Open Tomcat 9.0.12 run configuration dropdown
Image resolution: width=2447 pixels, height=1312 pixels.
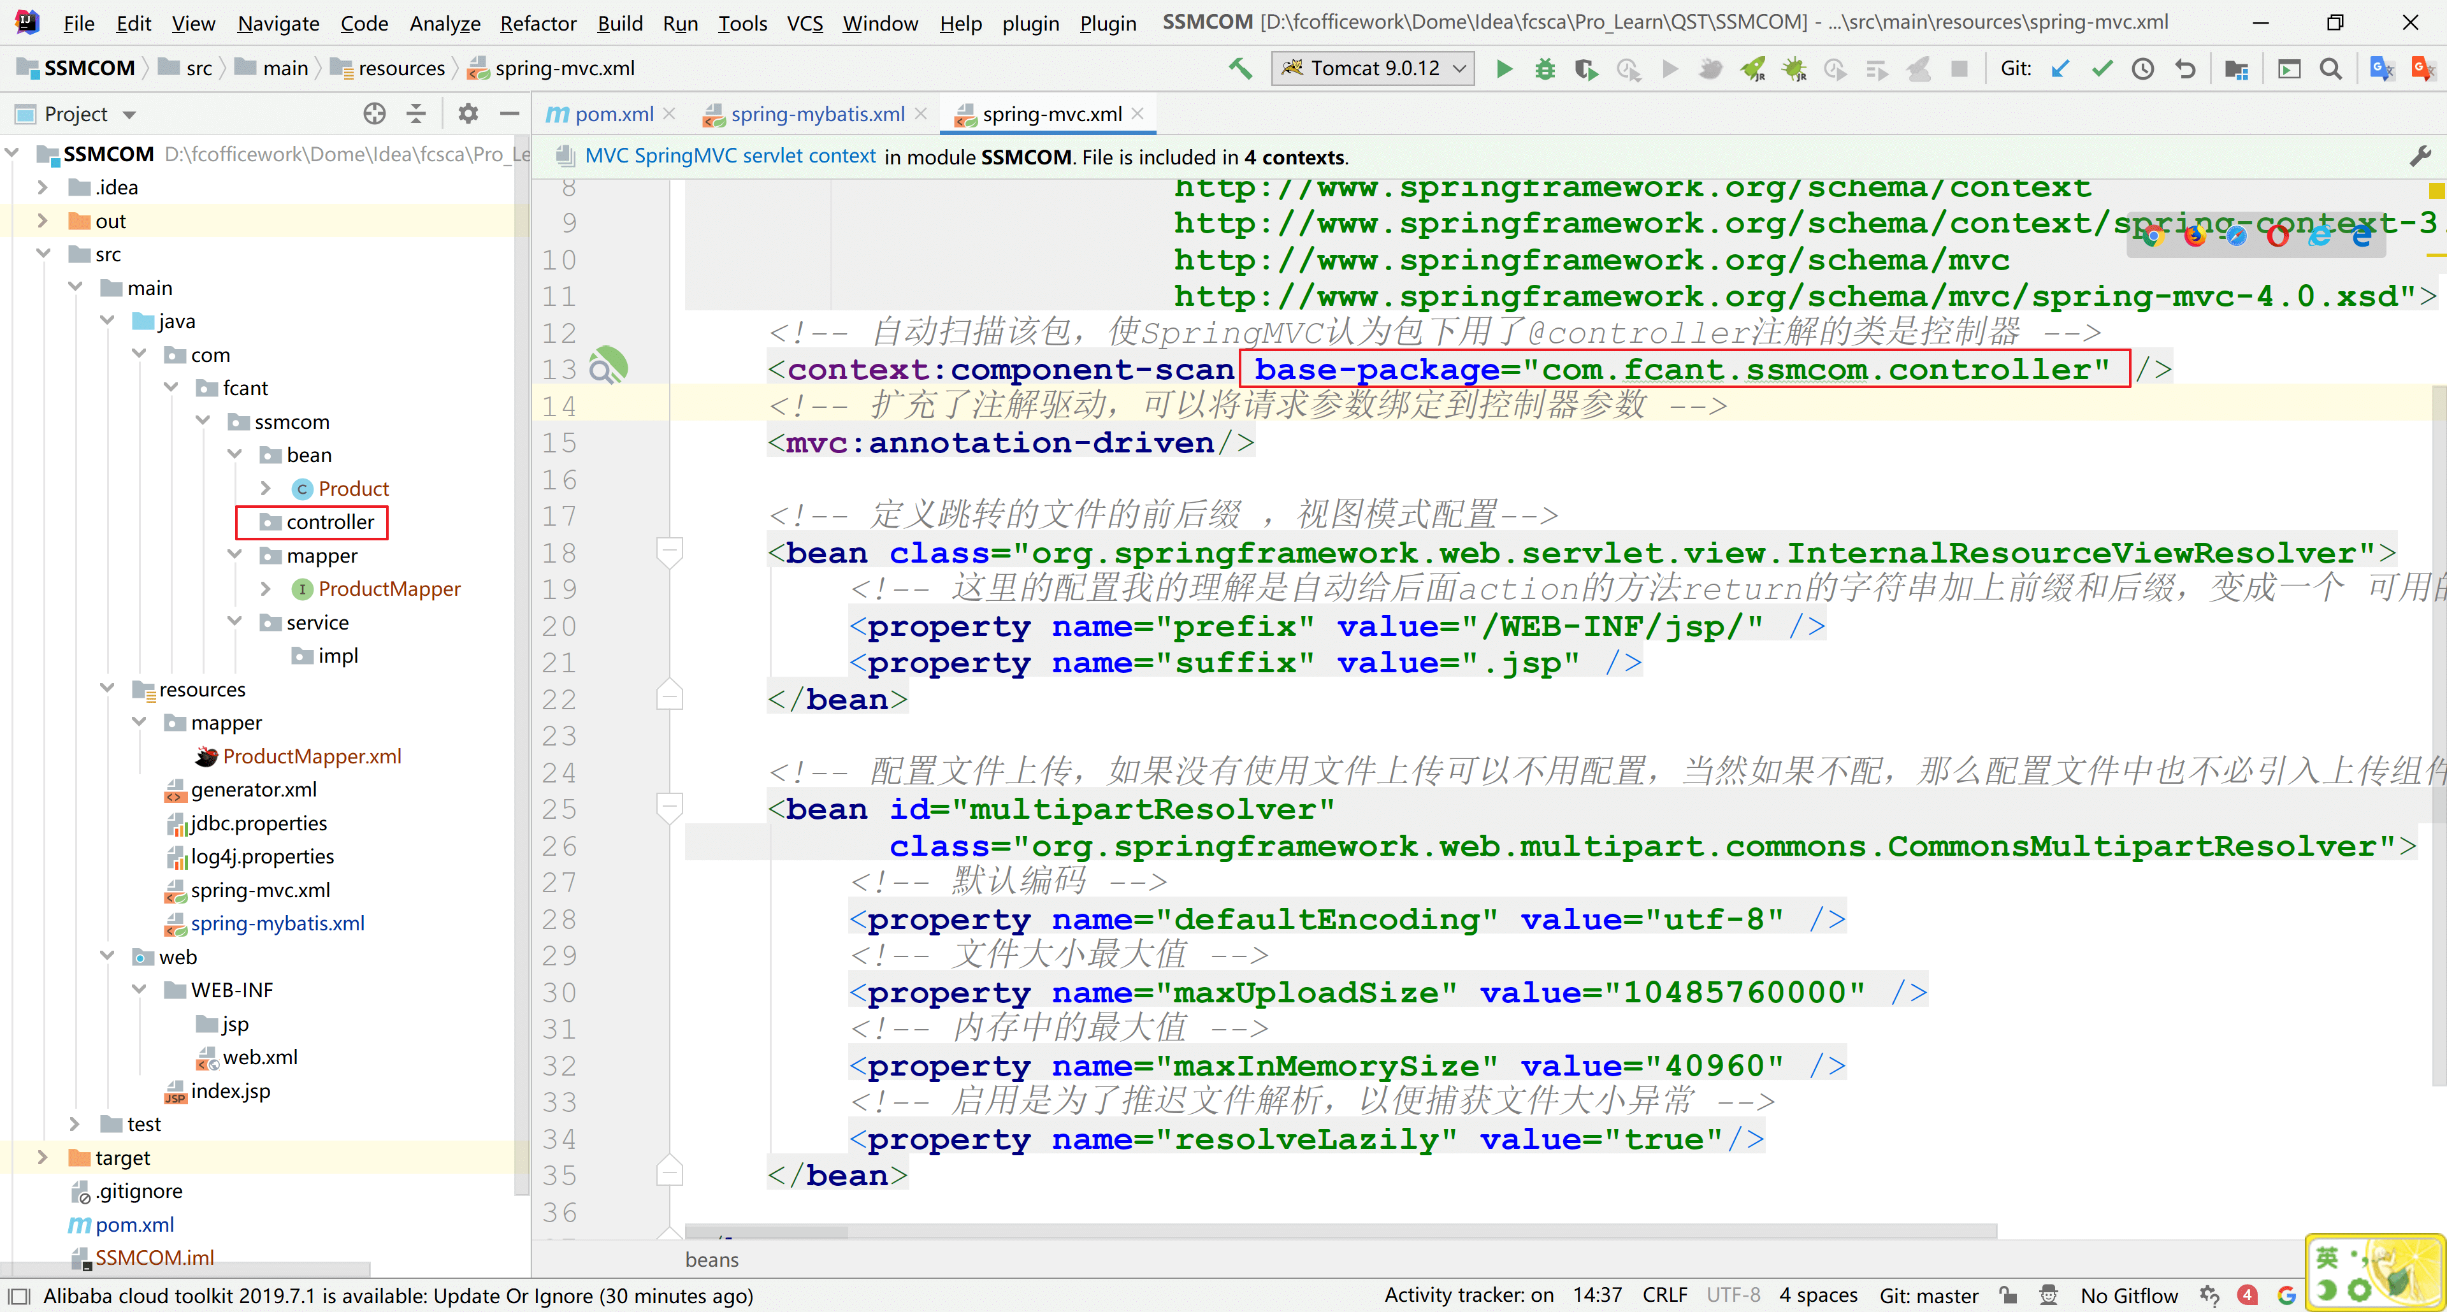[x=1373, y=68]
